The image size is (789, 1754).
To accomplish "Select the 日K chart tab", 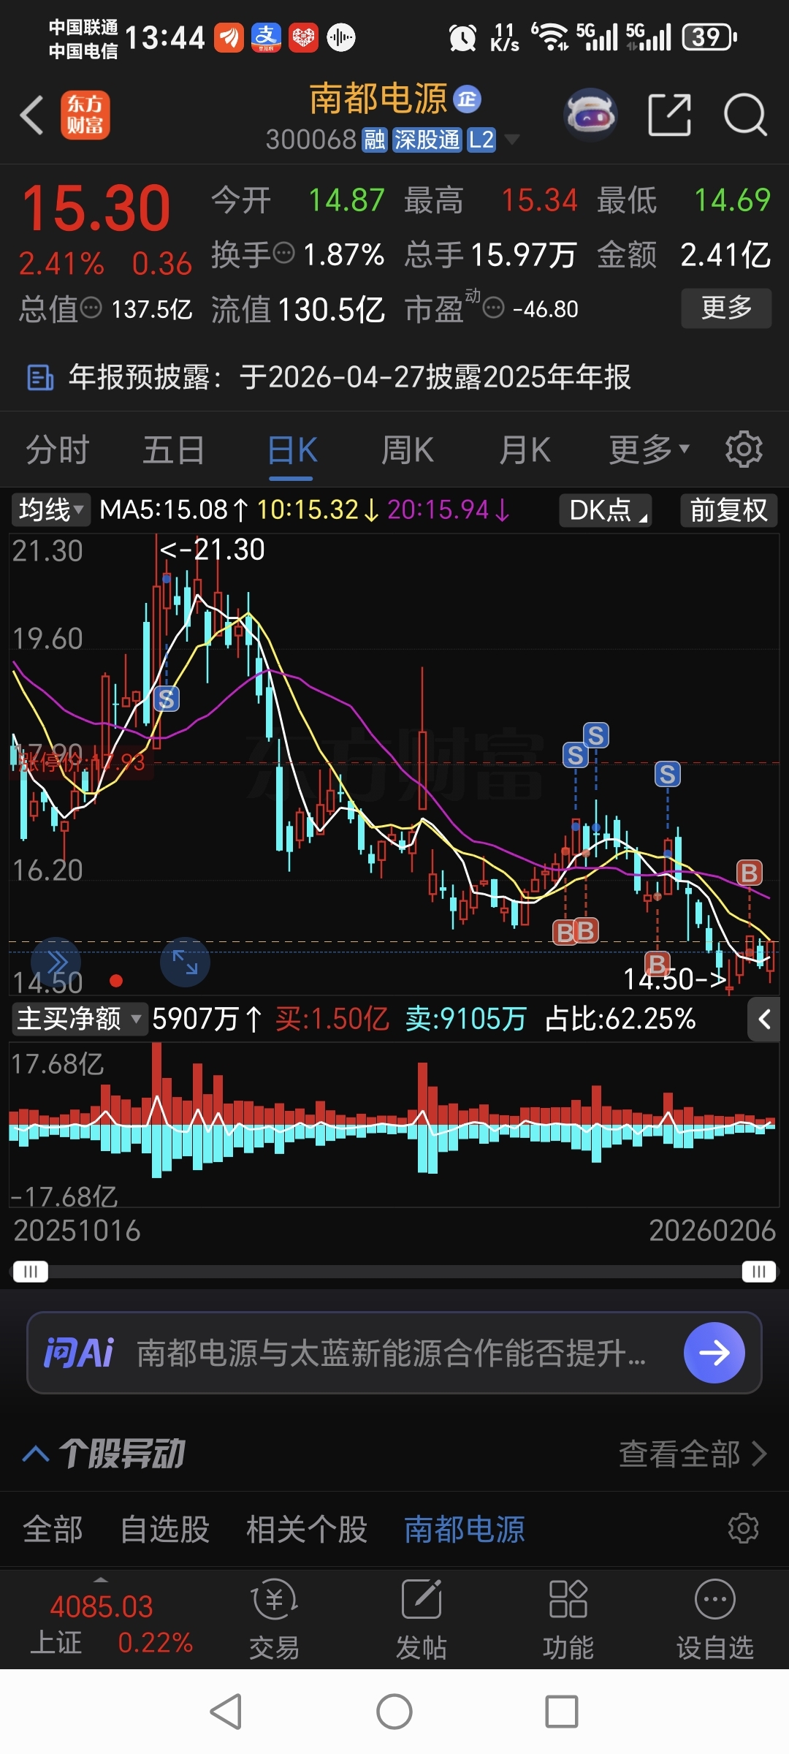I will tap(291, 450).
